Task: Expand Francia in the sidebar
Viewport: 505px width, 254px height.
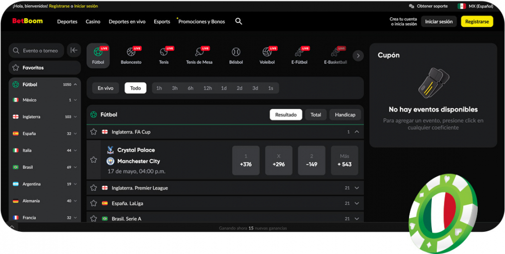Action: (75, 218)
